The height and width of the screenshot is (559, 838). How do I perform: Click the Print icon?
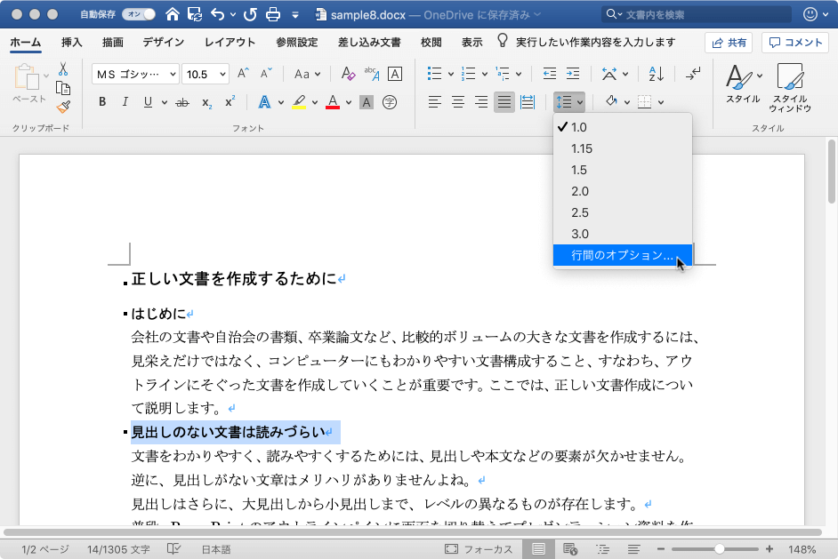point(273,14)
